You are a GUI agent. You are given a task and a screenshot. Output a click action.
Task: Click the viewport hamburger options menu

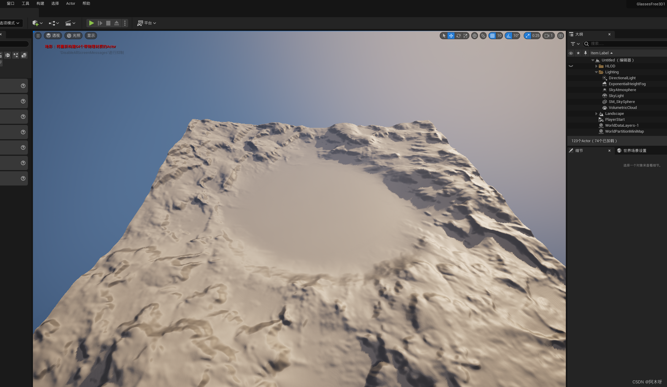click(38, 36)
